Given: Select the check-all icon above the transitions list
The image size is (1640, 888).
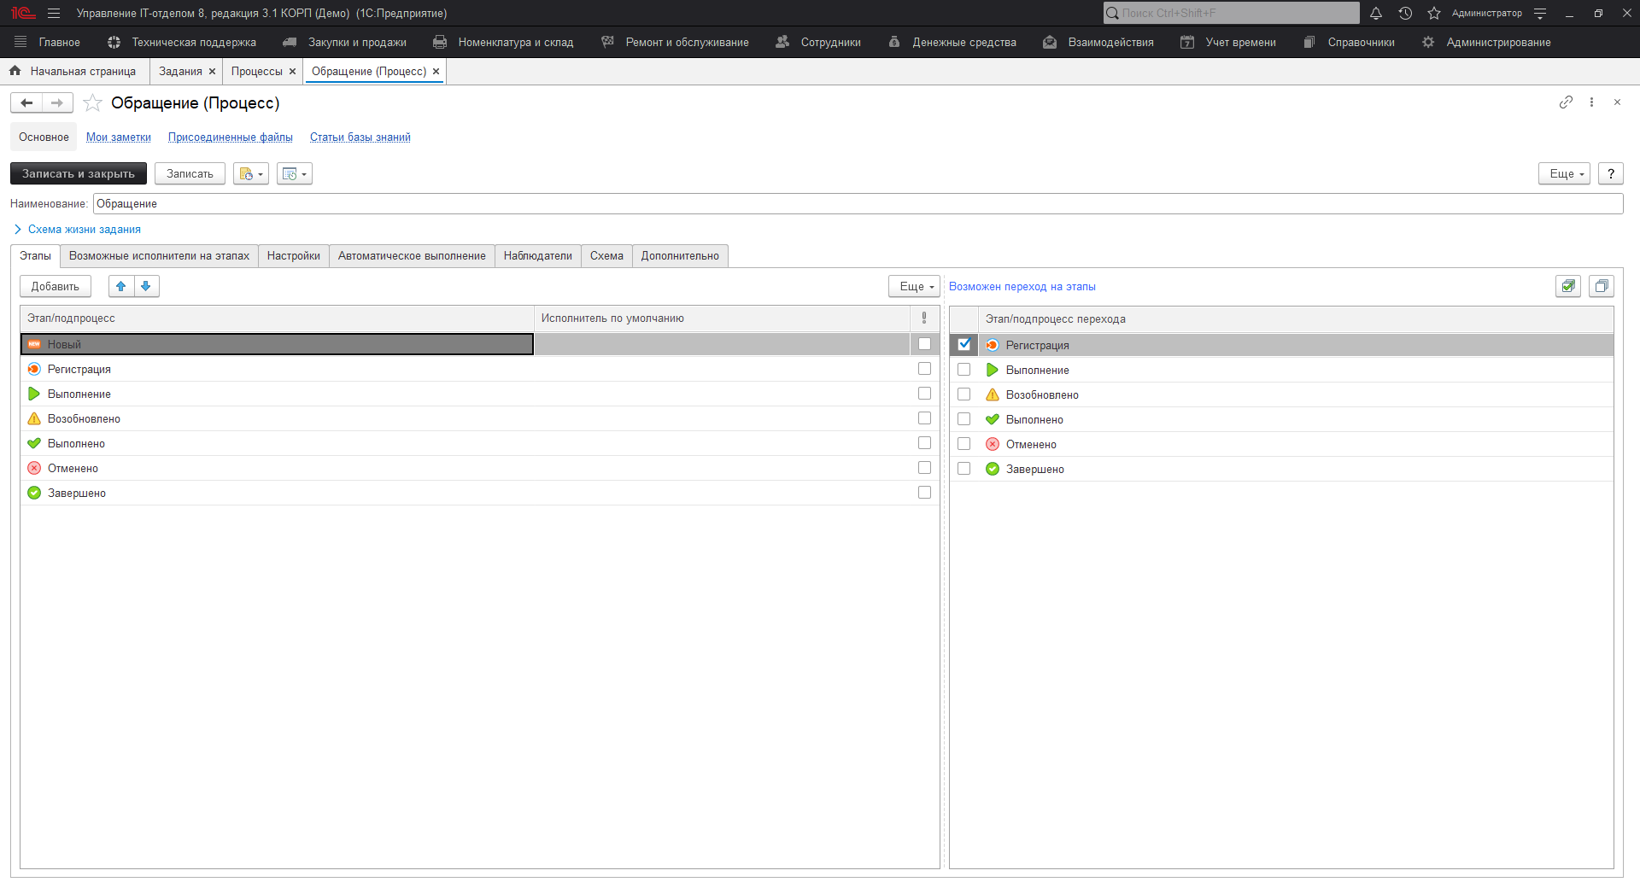Looking at the screenshot, I should point(1568,286).
